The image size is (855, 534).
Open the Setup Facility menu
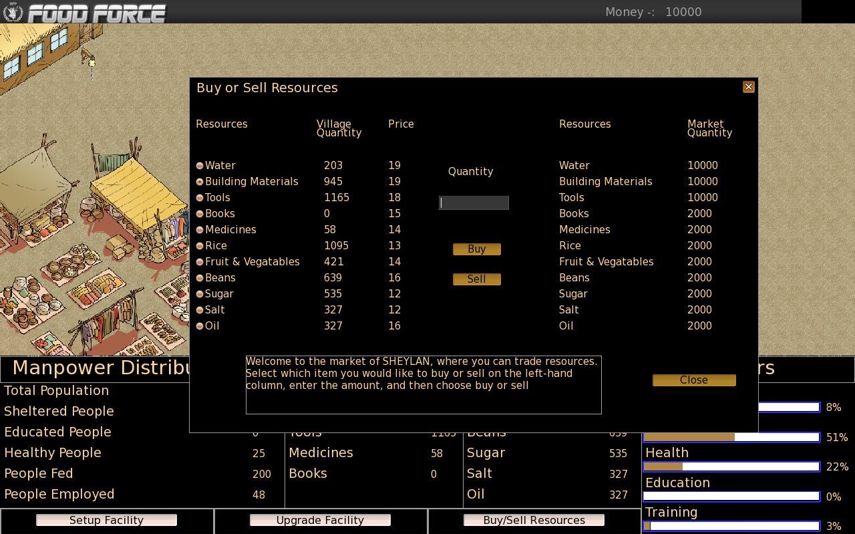[106, 520]
